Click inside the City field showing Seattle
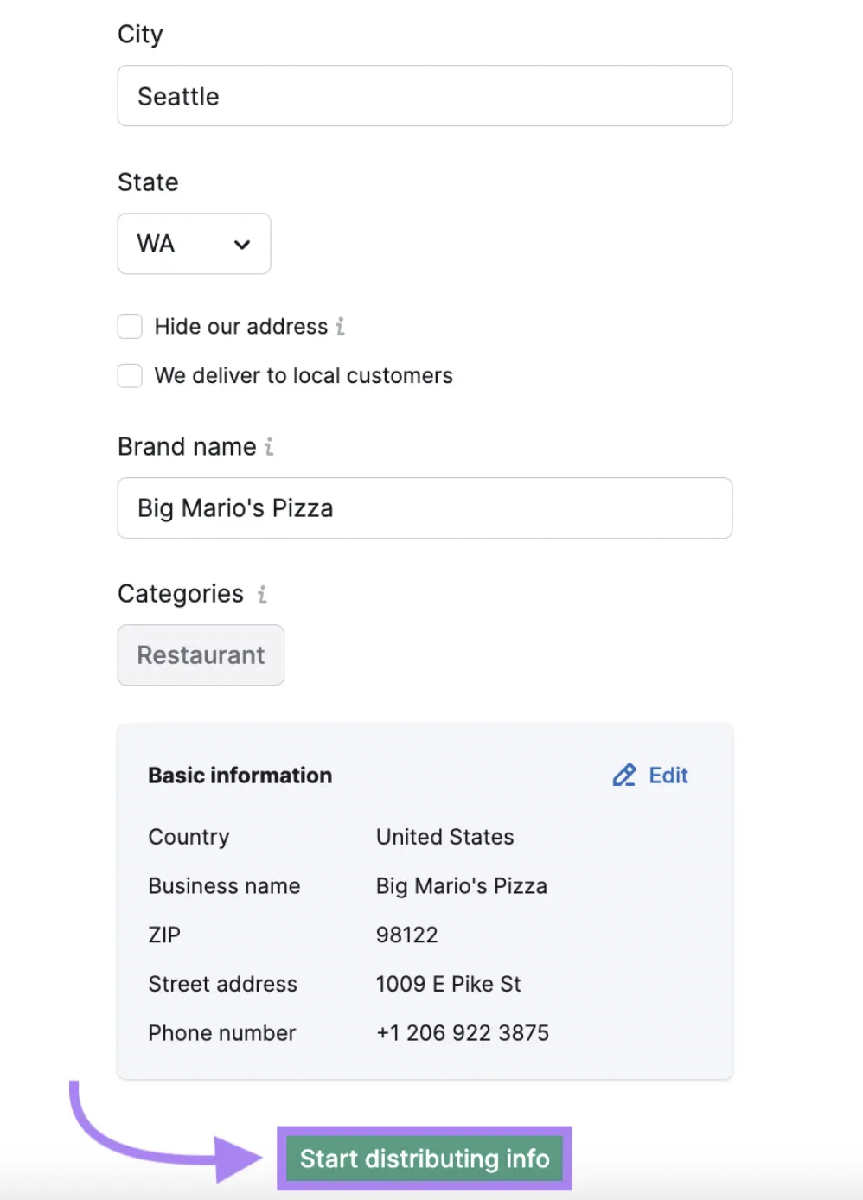Screen dimensions: 863x1200 [424, 96]
